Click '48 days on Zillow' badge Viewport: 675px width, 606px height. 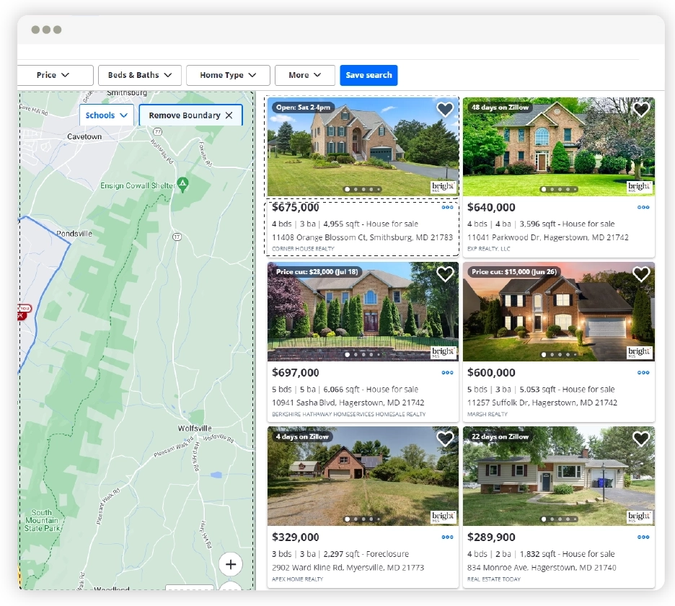(x=500, y=107)
